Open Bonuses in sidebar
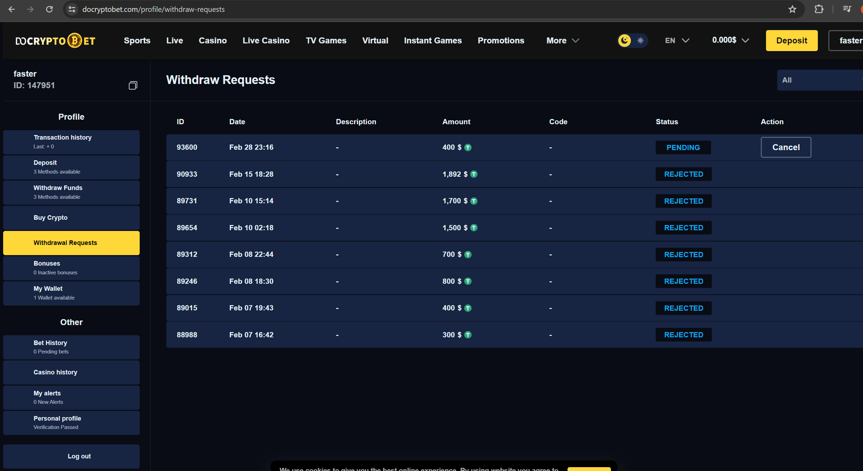The height and width of the screenshot is (471, 863). (71, 268)
